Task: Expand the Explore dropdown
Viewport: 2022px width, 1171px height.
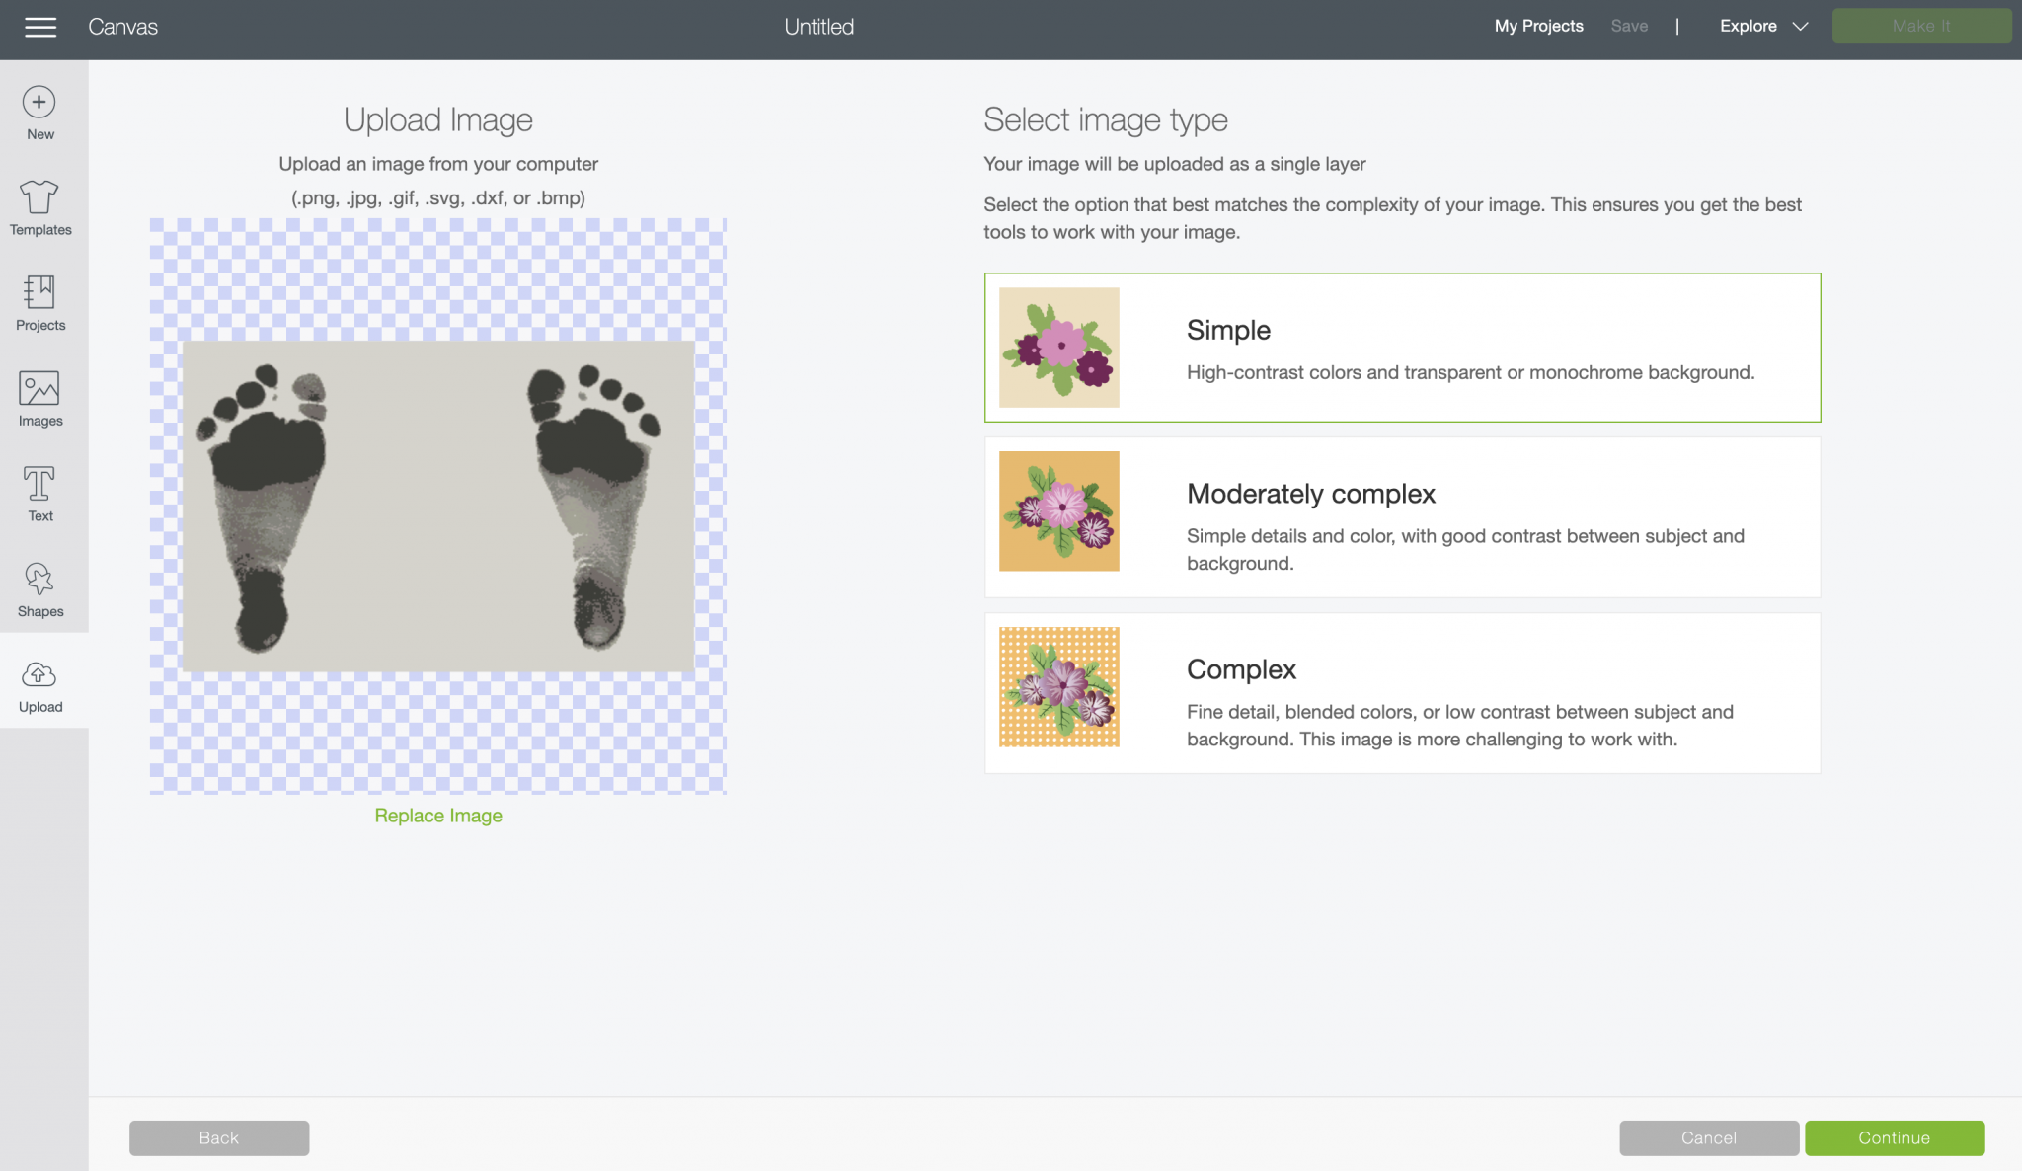Action: [1763, 27]
